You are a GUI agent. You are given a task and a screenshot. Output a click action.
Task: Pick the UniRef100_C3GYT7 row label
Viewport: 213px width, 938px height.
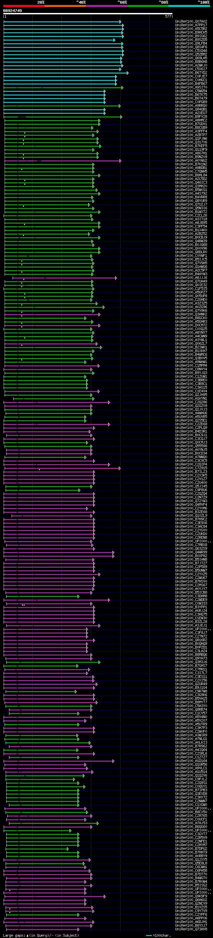click(x=191, y=834)
